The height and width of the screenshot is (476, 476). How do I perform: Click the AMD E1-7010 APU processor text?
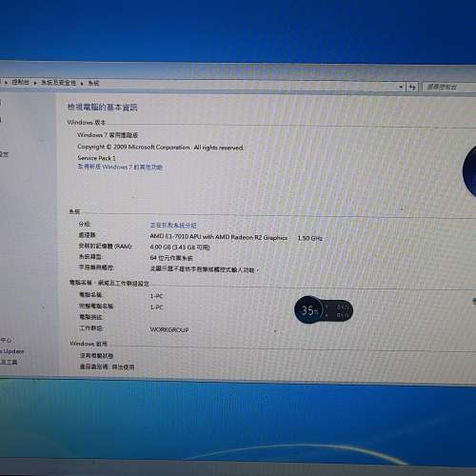click(219, 237)
